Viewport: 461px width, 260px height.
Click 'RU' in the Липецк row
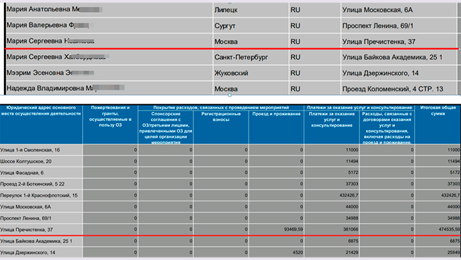pos(295,10)
